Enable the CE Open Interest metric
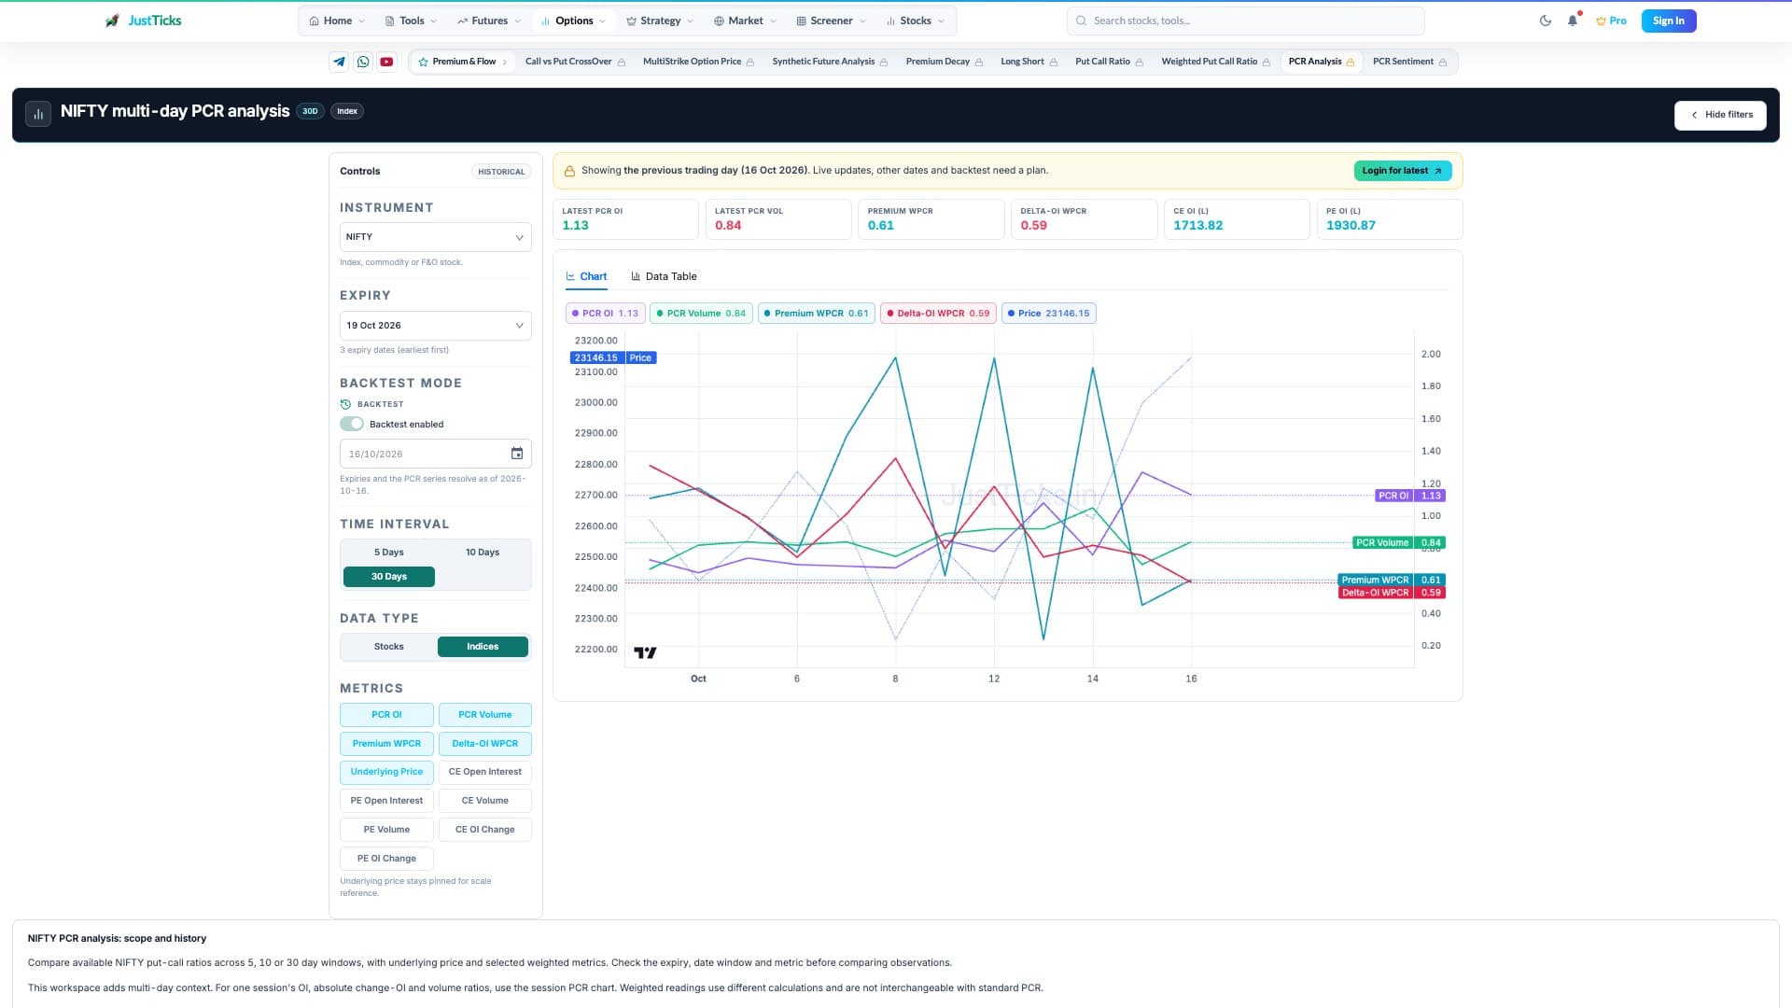 point(484,772)
